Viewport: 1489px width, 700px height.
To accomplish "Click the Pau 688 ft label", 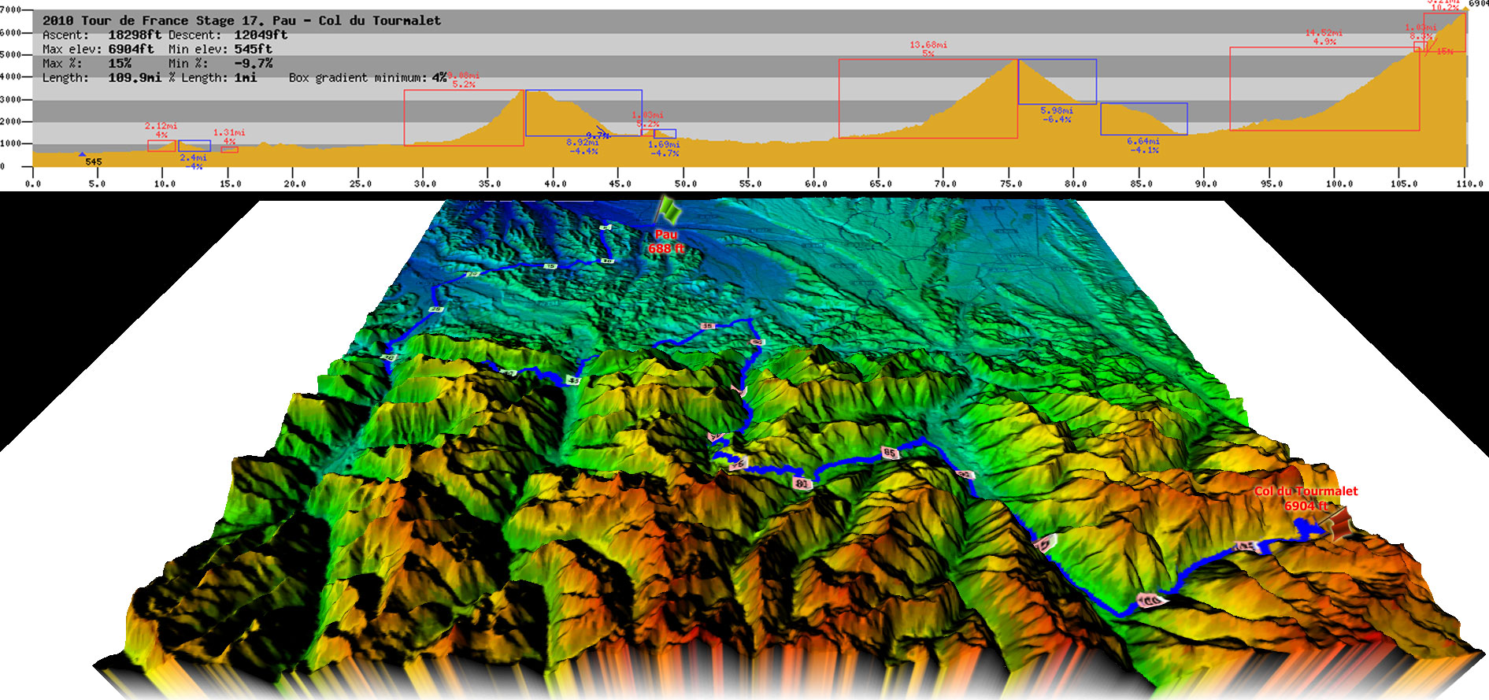I will (666, 242).
